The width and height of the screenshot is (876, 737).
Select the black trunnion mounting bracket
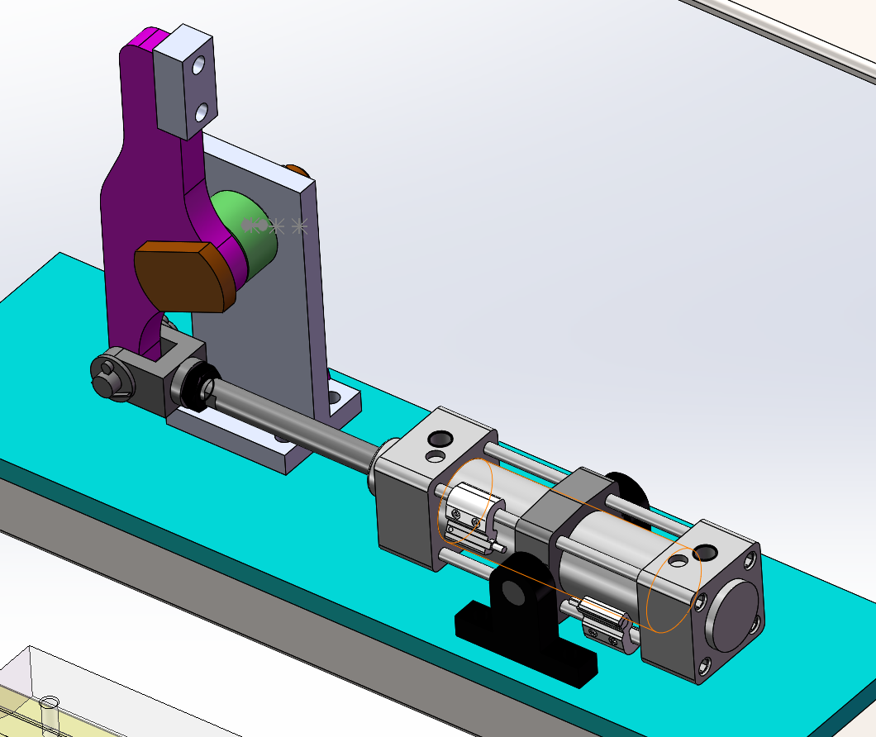pyautogui.click(x=525, y=621)
